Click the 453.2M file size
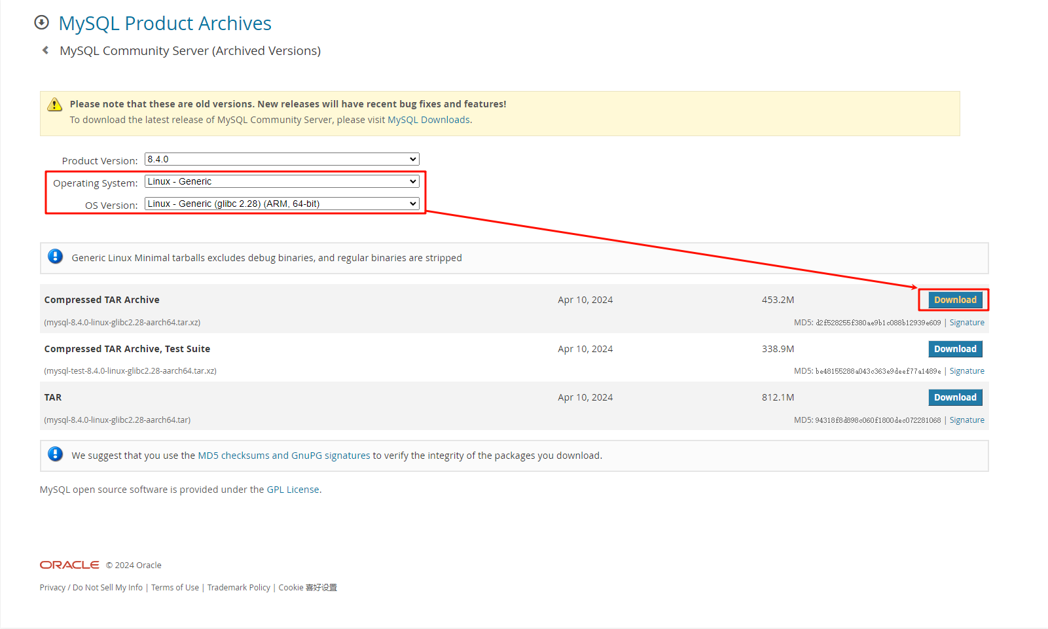1048x629 pixels. pos(778,300)
